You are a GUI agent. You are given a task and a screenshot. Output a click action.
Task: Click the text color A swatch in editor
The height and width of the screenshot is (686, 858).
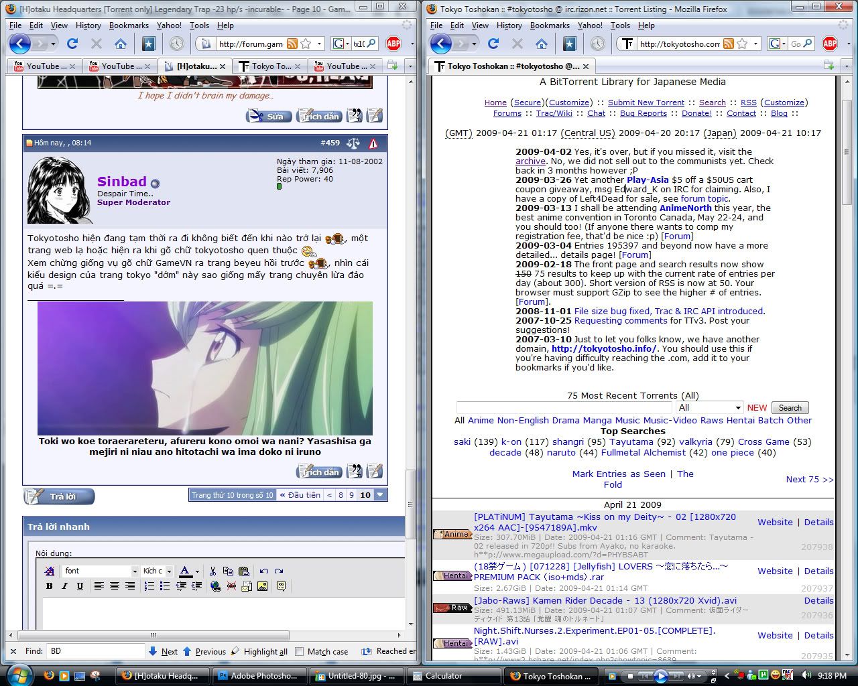(186, 571)
